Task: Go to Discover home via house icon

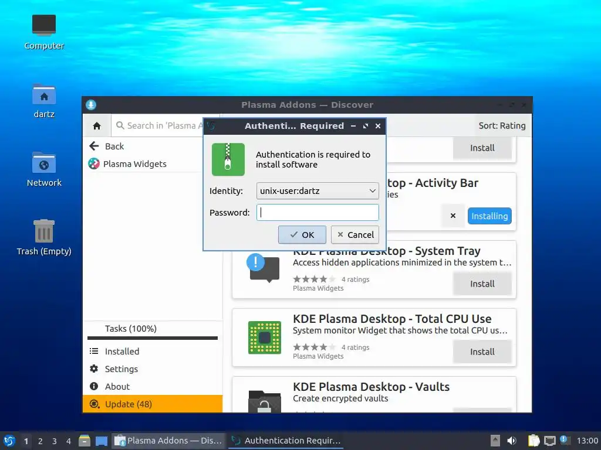Action: (x=97, y=125)
